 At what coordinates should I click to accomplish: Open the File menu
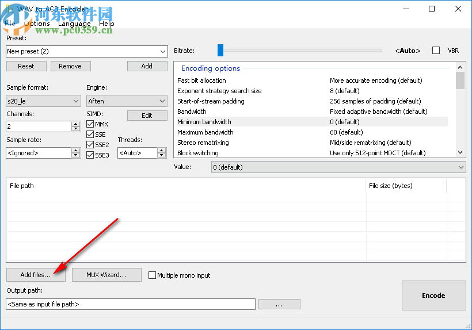coord(10,24)
